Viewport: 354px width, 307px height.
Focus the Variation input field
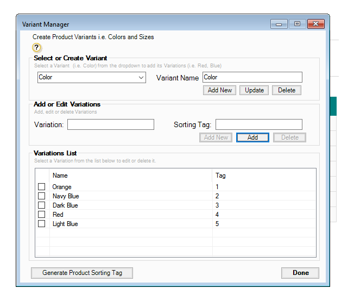pos(111,124)
